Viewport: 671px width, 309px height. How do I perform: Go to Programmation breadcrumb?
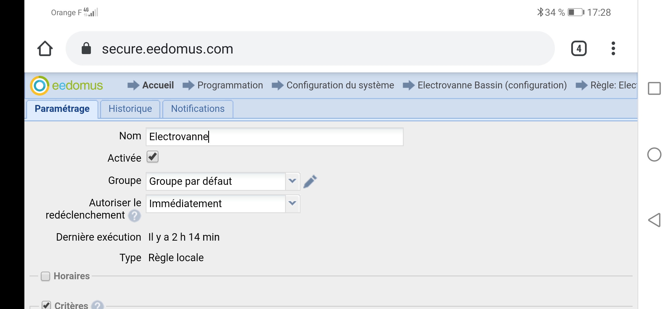pyautogui.click(x=230, y=85)
